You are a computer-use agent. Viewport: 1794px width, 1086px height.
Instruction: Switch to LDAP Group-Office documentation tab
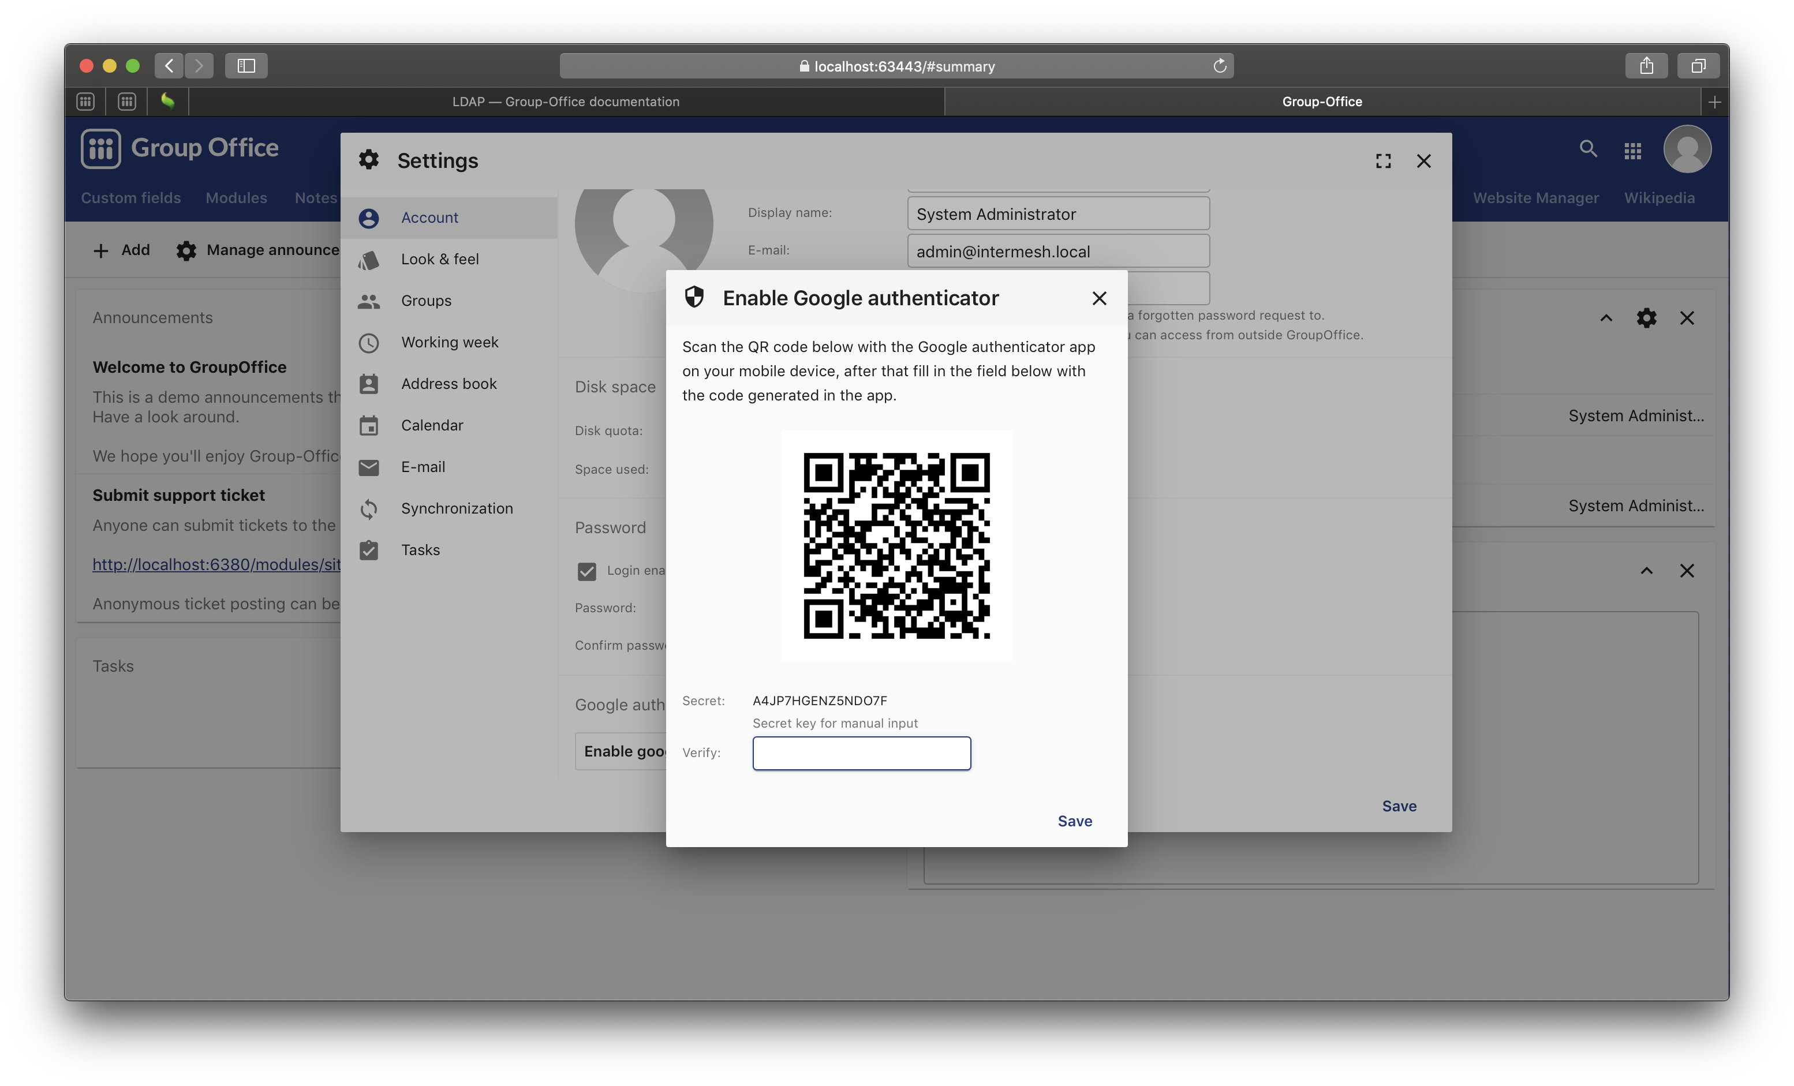click(566, 101)
